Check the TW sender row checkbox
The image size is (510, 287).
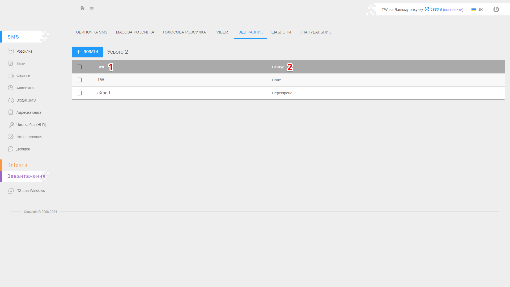(x=79, y=80)
